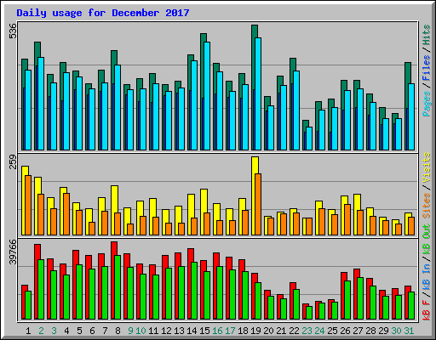The width and height of the screenshot is (436, 340).
Task: Select day "29" on the x-axis
Action: click(x=383, y=331)
